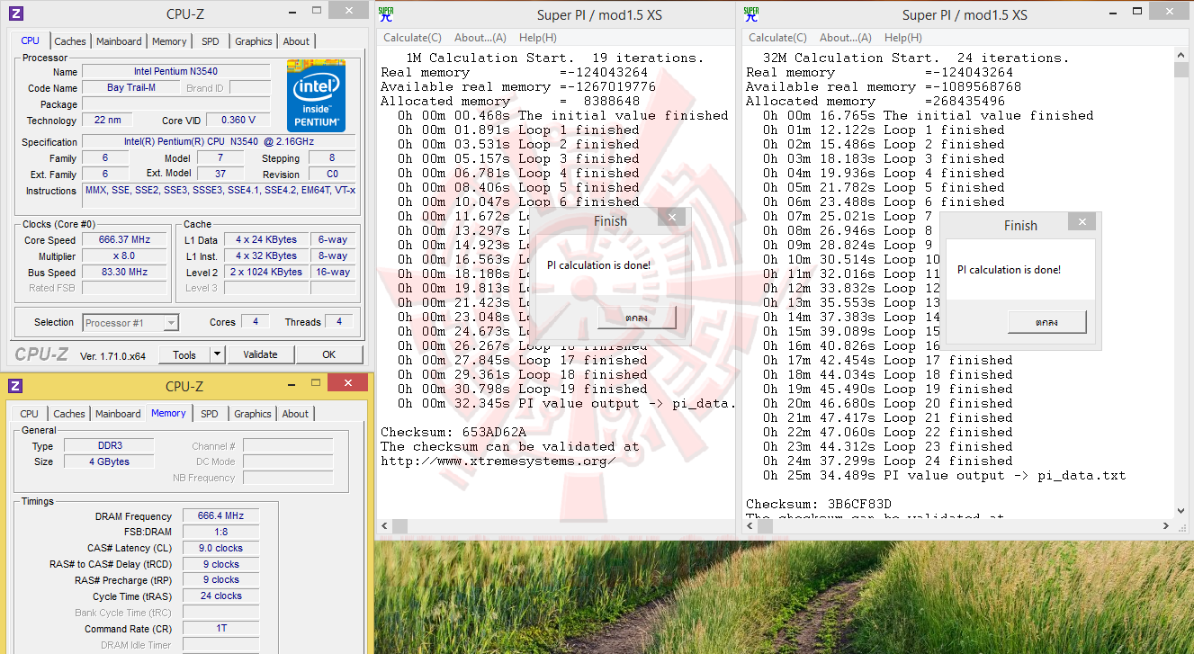Click the memory Type value 'DDR3'
Viewport: 1194px width, 654px height.
click(x=109, y=446)
